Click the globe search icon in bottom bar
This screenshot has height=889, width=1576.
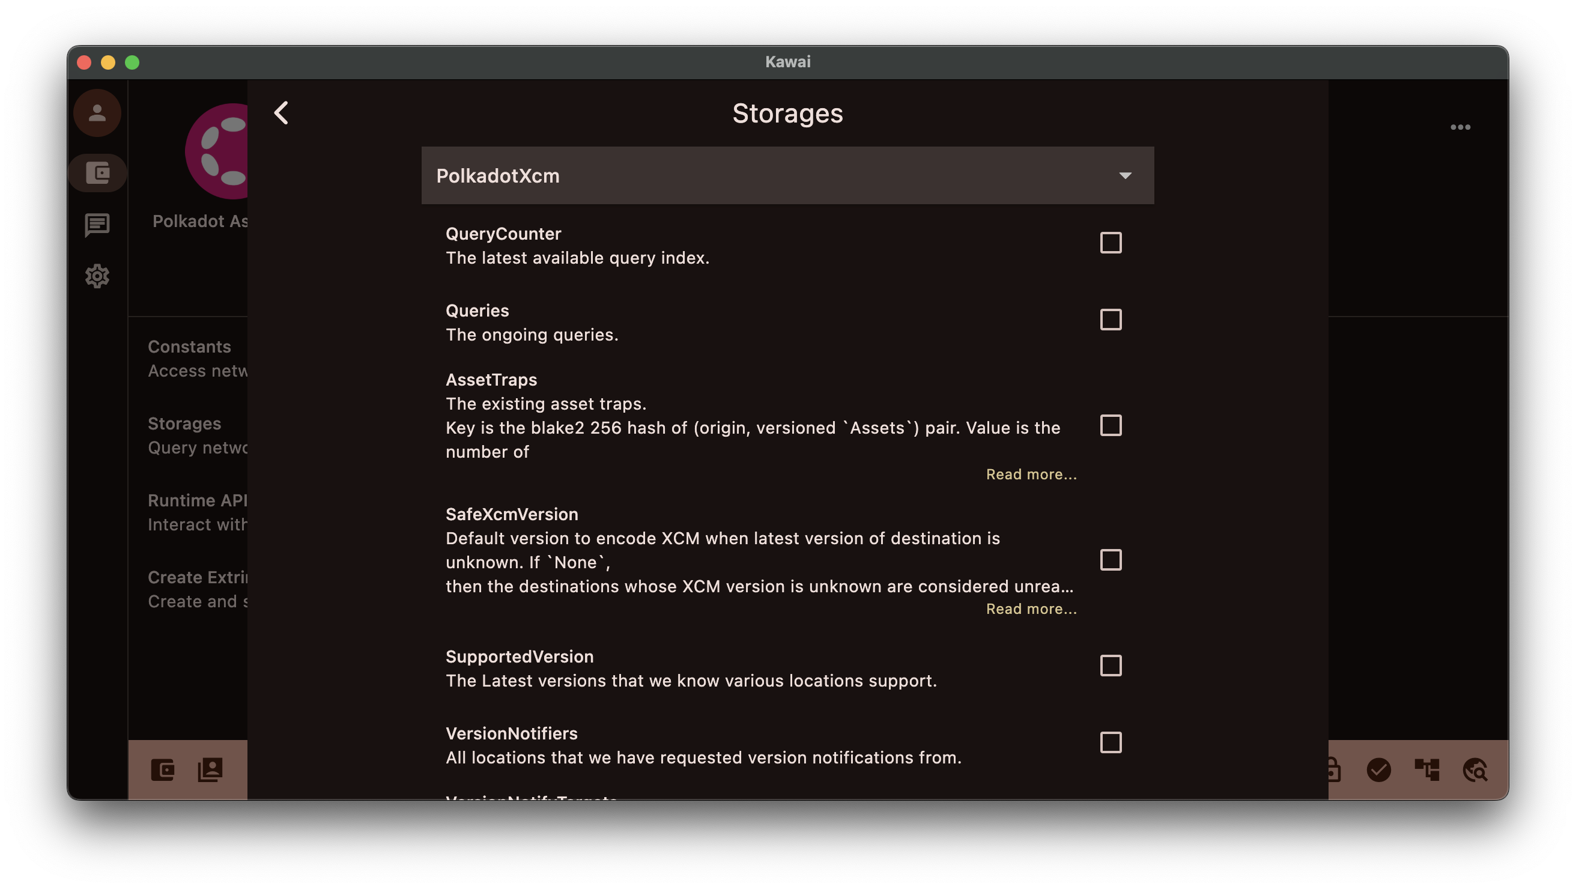1475,769
